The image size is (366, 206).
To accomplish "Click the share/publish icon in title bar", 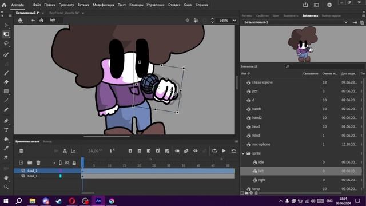I will 305,5.
